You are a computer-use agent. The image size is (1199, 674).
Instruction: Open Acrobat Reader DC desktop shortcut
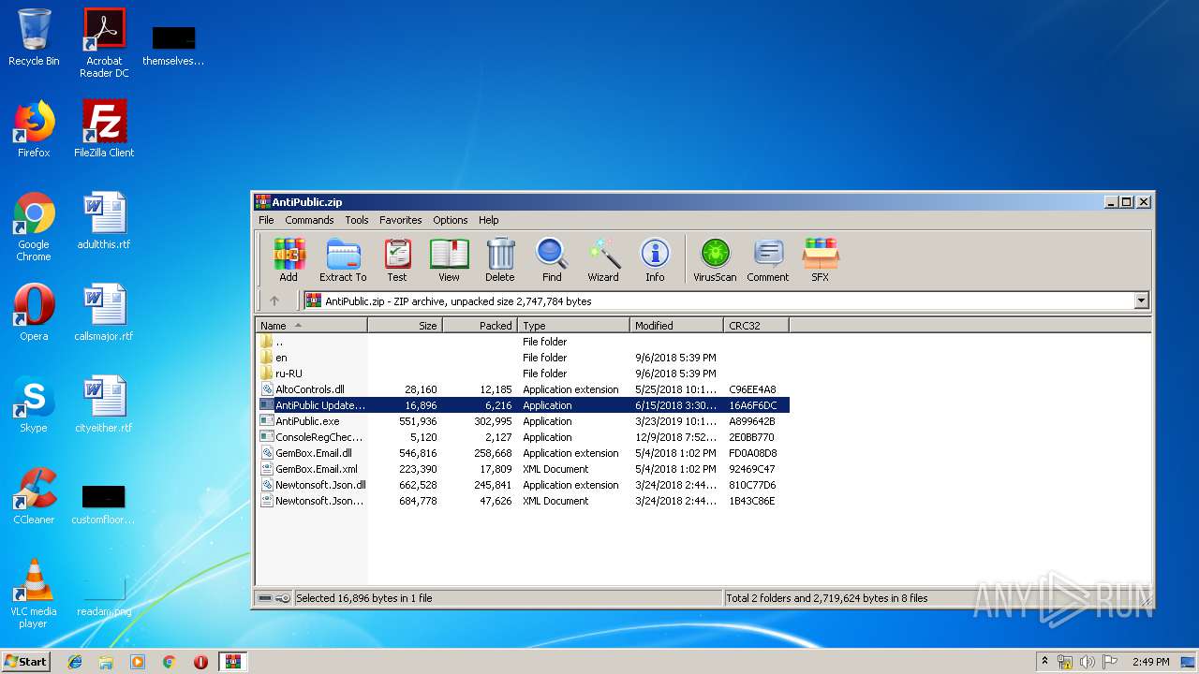coord(104,43)
